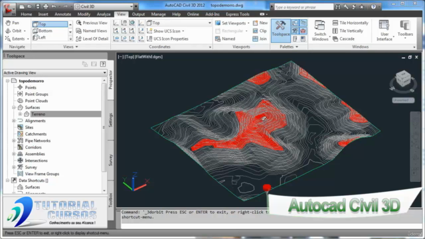Switch to the Settings toolspace tab
The width and height of the screenshot is (425, 239).
tap(111, 120)
